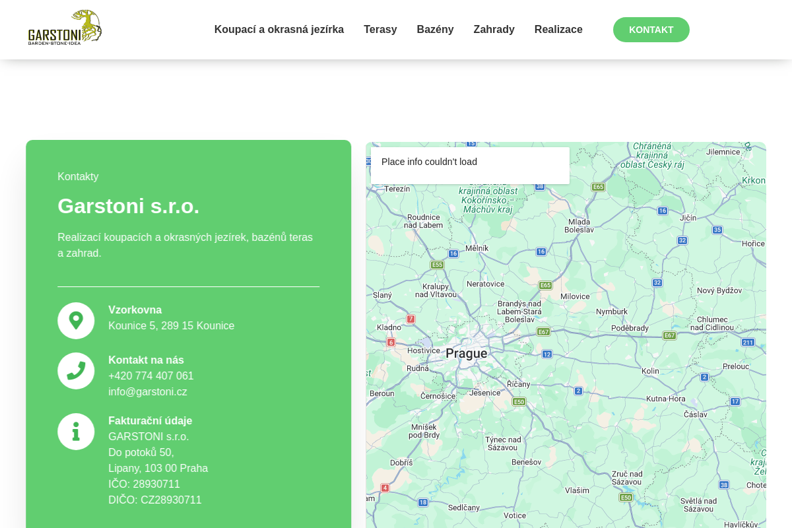Click the info@garstoni.cz email address
This screenshot has height=528, width=792.
[148, 392]
